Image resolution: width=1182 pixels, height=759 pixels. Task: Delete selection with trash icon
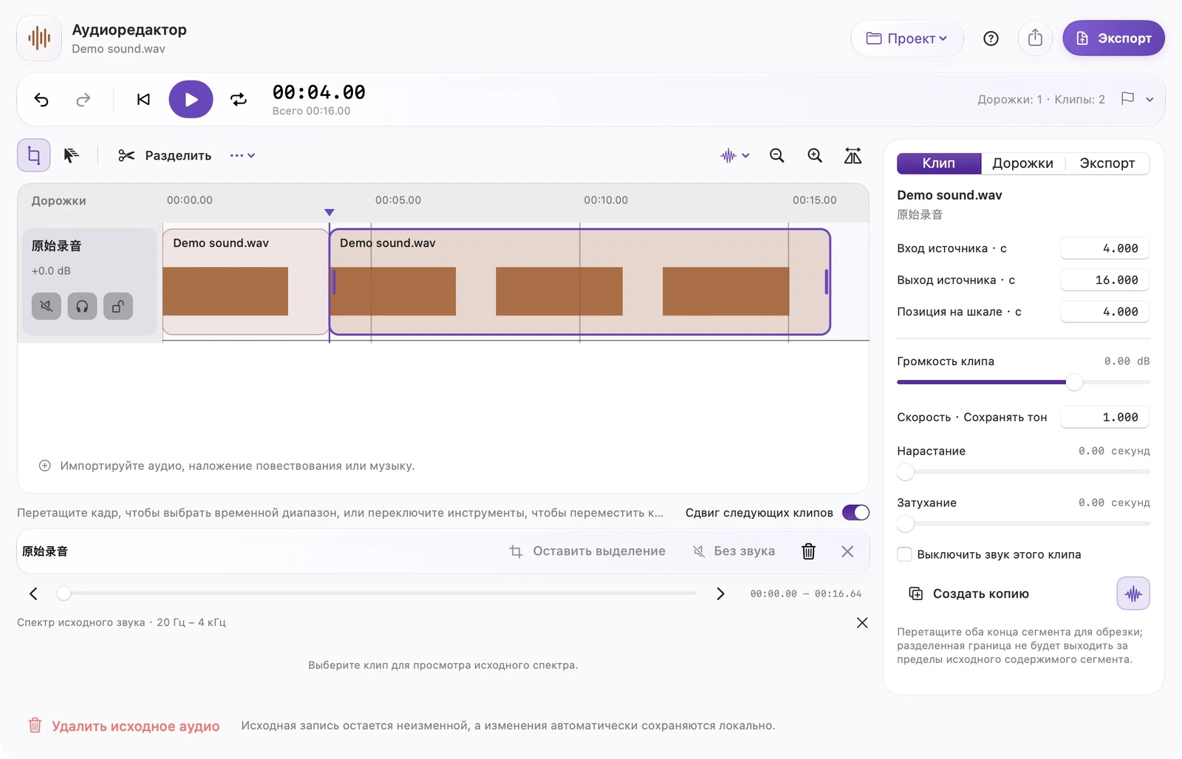click(x=809, y=551)
